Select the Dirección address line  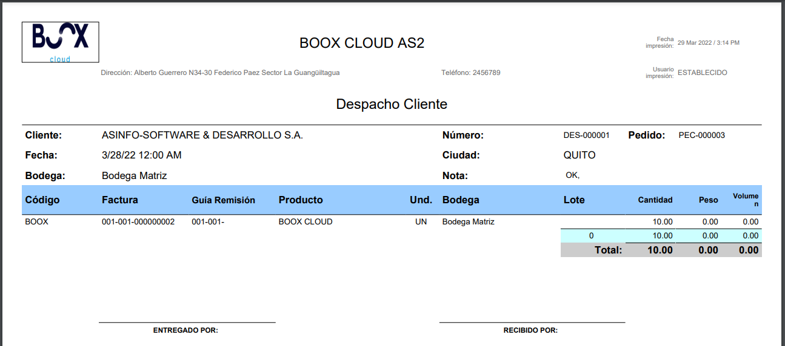(x=220, y=73)
